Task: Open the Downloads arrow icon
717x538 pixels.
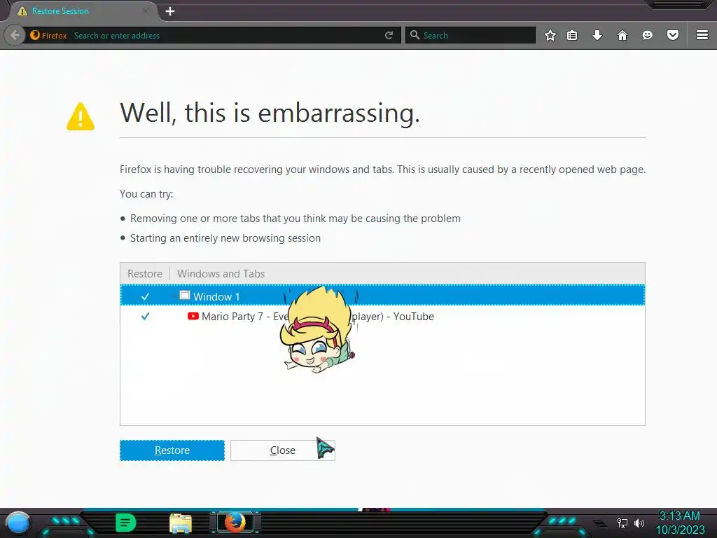Action: (597, 35)
